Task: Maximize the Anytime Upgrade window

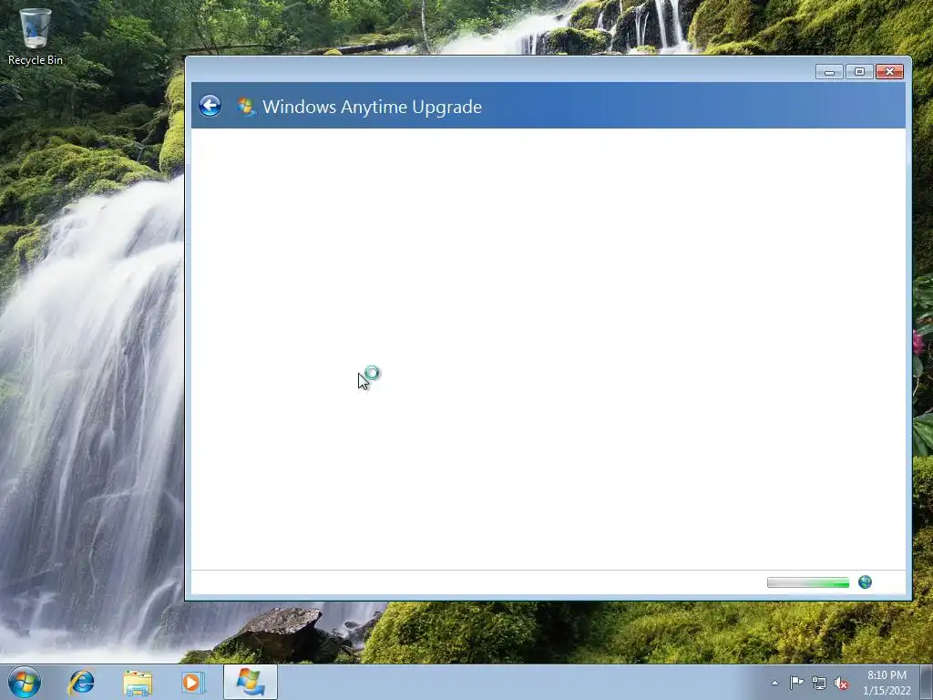Action: point(859,71)
